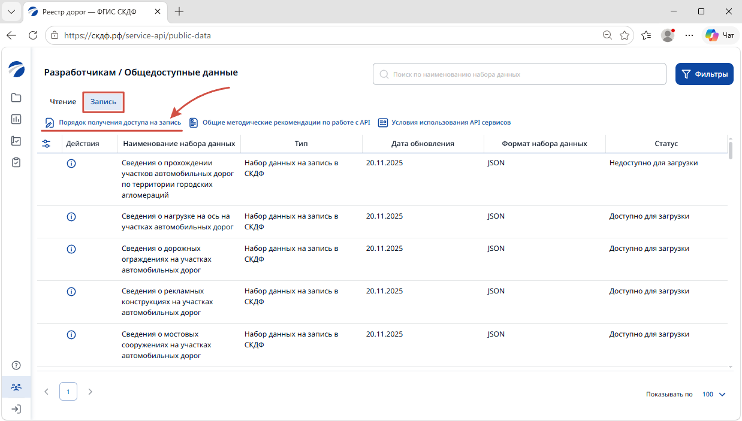Image resolution: width=742 pixels, height=421 pixels.
Task: Open the Фильтры button
Action: point(704,74)
